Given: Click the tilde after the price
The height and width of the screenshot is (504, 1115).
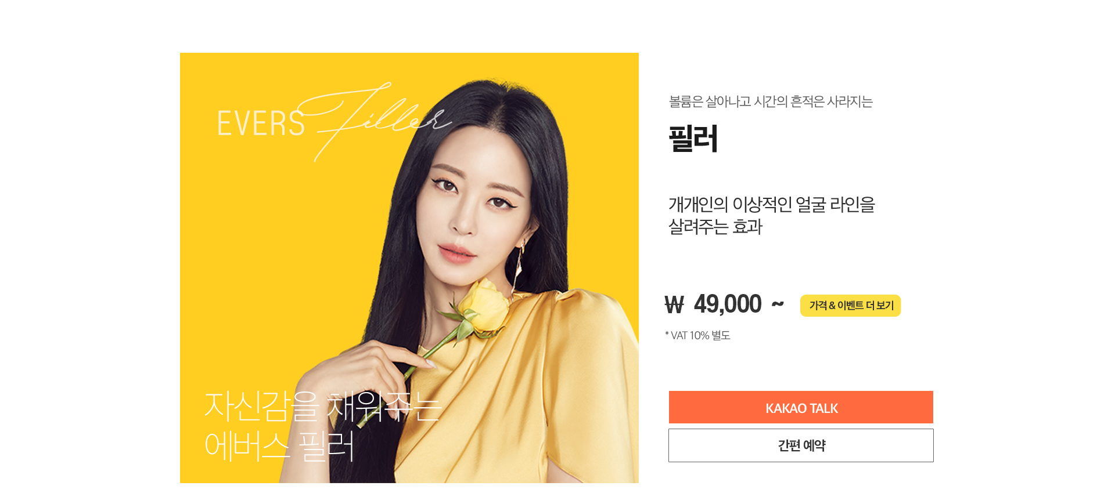Looking at the screenshot, I should pyautogui.click(x=778, y=303).
